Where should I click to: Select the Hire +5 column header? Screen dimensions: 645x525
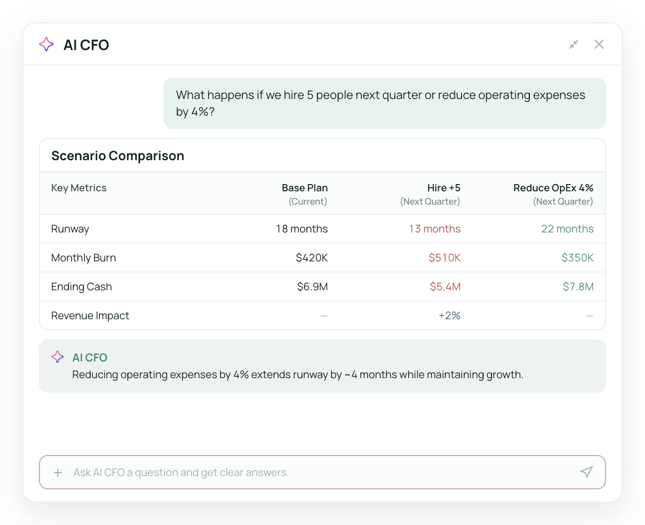[430, 194]
